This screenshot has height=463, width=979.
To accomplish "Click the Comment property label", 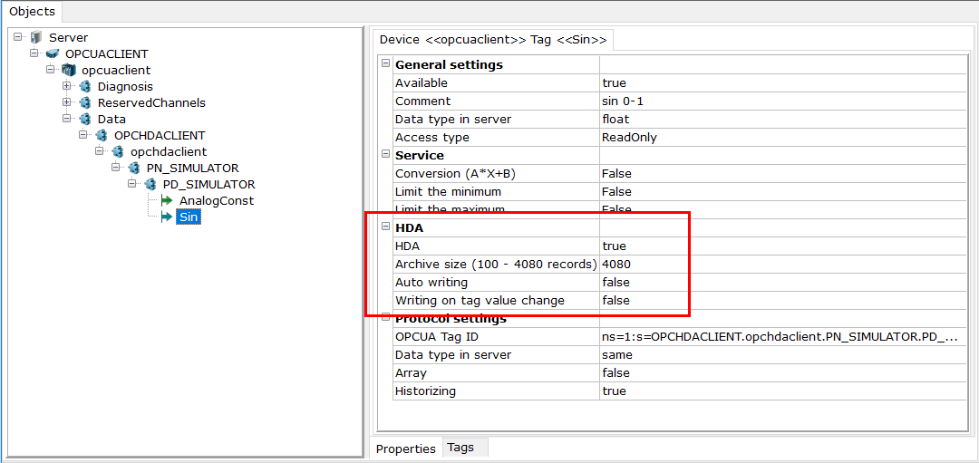I will (x=422, y=101).
